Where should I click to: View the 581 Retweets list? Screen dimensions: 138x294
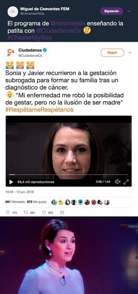coord(15,202)
